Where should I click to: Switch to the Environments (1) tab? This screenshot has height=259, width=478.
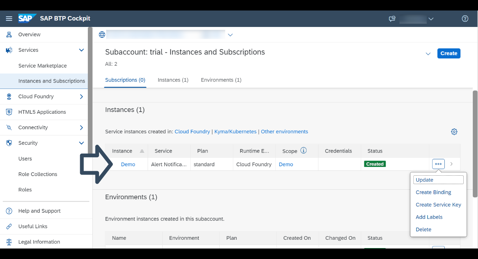click(221, 80)
